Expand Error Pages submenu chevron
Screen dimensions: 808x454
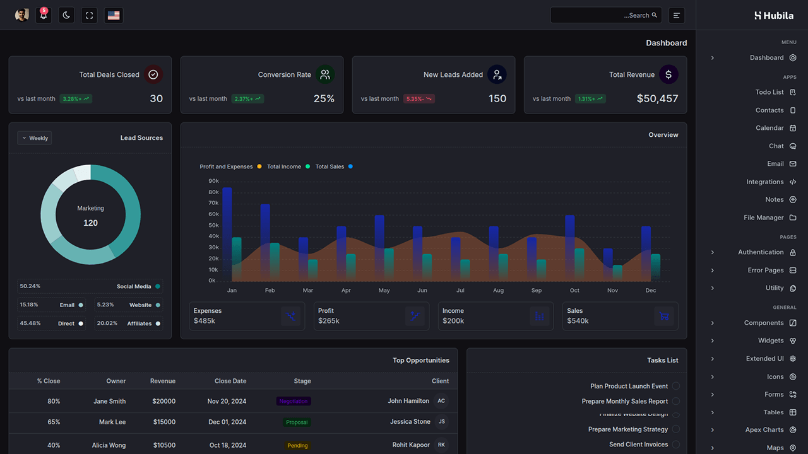point(713,271)
